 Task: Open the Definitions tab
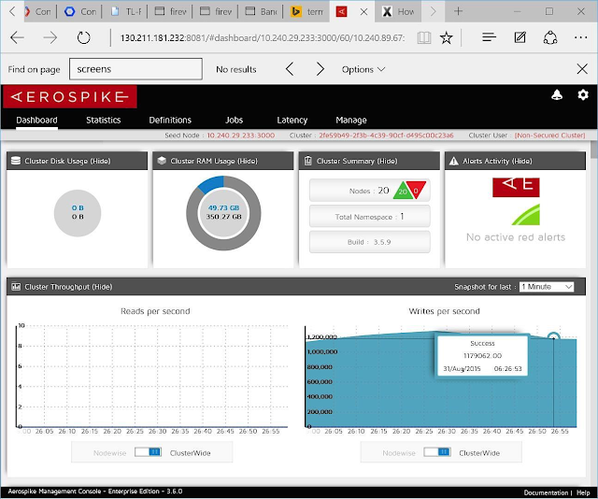tap(170, 121)
